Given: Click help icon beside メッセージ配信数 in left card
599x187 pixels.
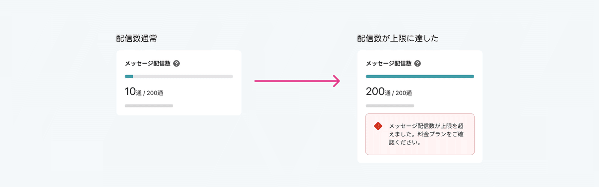Looking at the screenshot, I should pyautogui.click(x=176, y=64).
